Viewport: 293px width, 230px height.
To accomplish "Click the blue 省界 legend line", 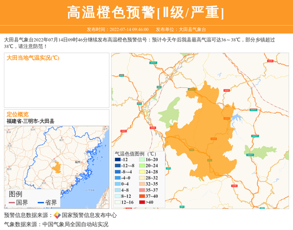I will [x=40, y=203].
